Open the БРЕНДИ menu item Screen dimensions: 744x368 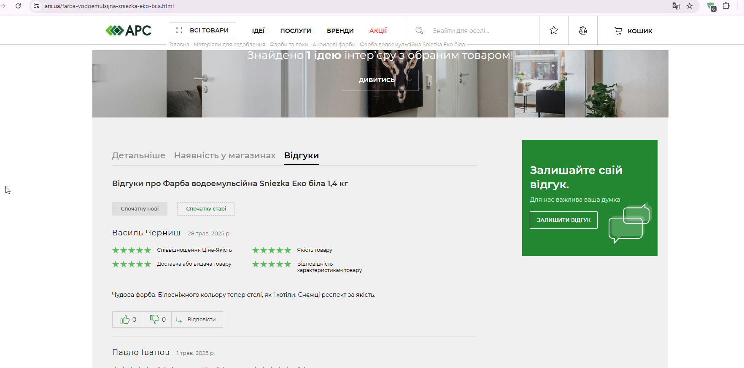click(340, 31)
